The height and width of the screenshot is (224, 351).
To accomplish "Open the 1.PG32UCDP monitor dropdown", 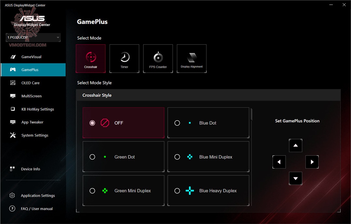I will [33, 37].
